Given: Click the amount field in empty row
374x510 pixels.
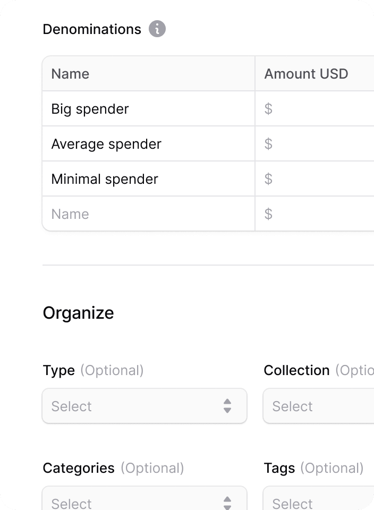Looking at the screenshot, I should (315, 214).
